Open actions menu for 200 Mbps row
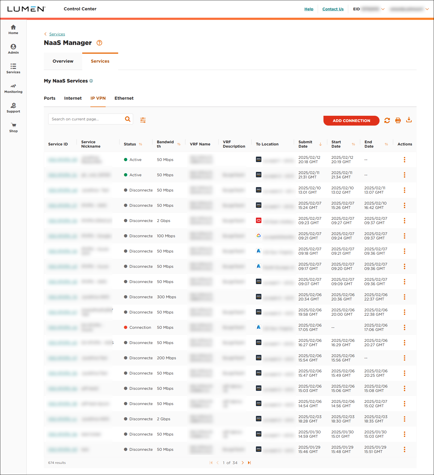This screenshot has height=475, width=434. coord(404,358)
